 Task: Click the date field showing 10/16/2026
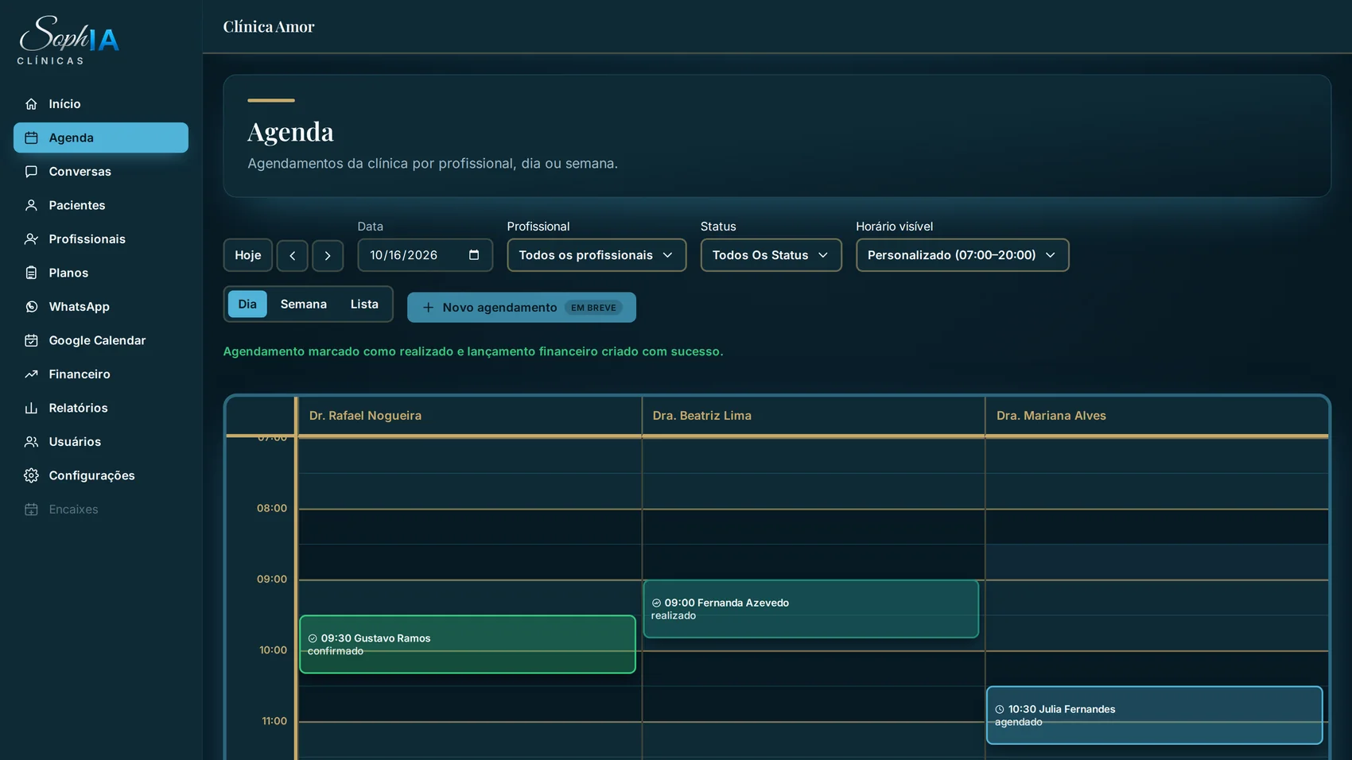[x=425, y=255]
